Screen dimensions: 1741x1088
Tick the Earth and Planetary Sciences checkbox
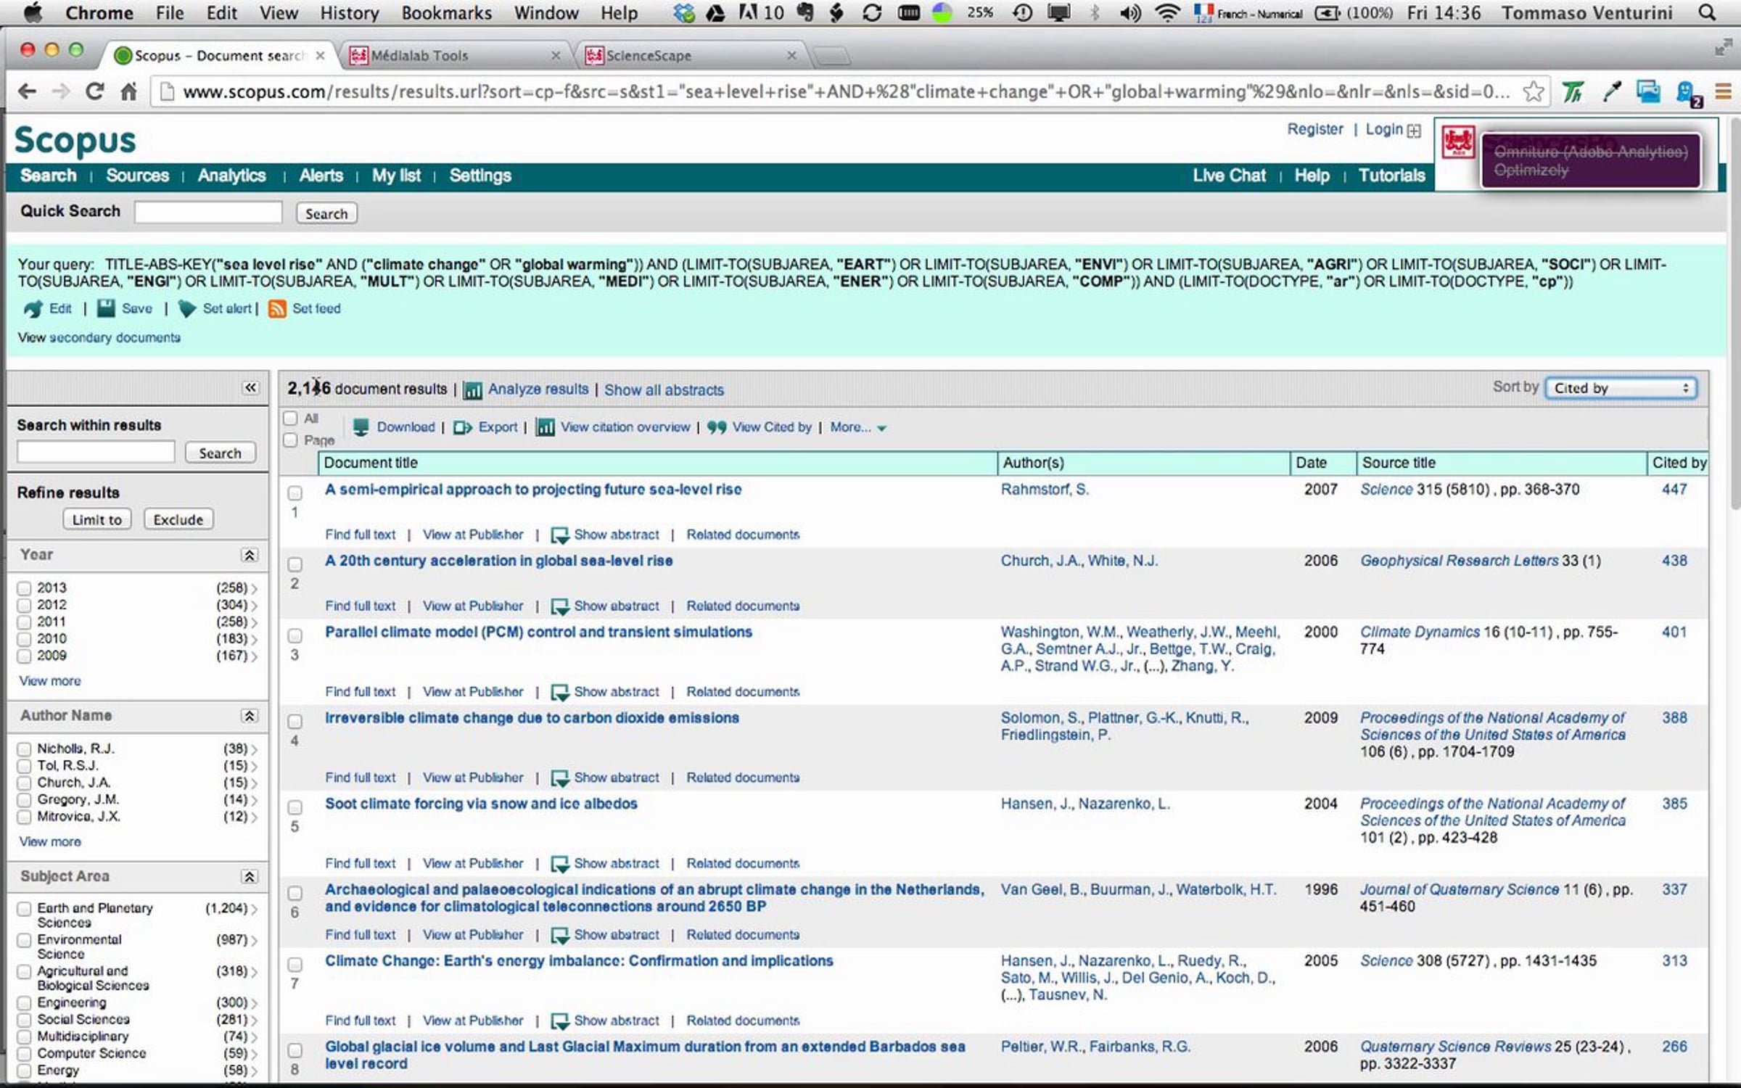[24, 909]
